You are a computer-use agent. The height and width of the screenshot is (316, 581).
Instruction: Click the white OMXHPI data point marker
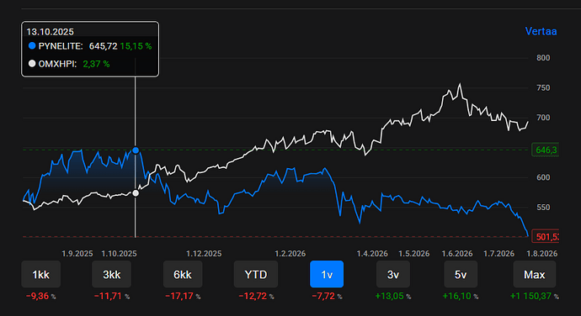click(136, 193)
